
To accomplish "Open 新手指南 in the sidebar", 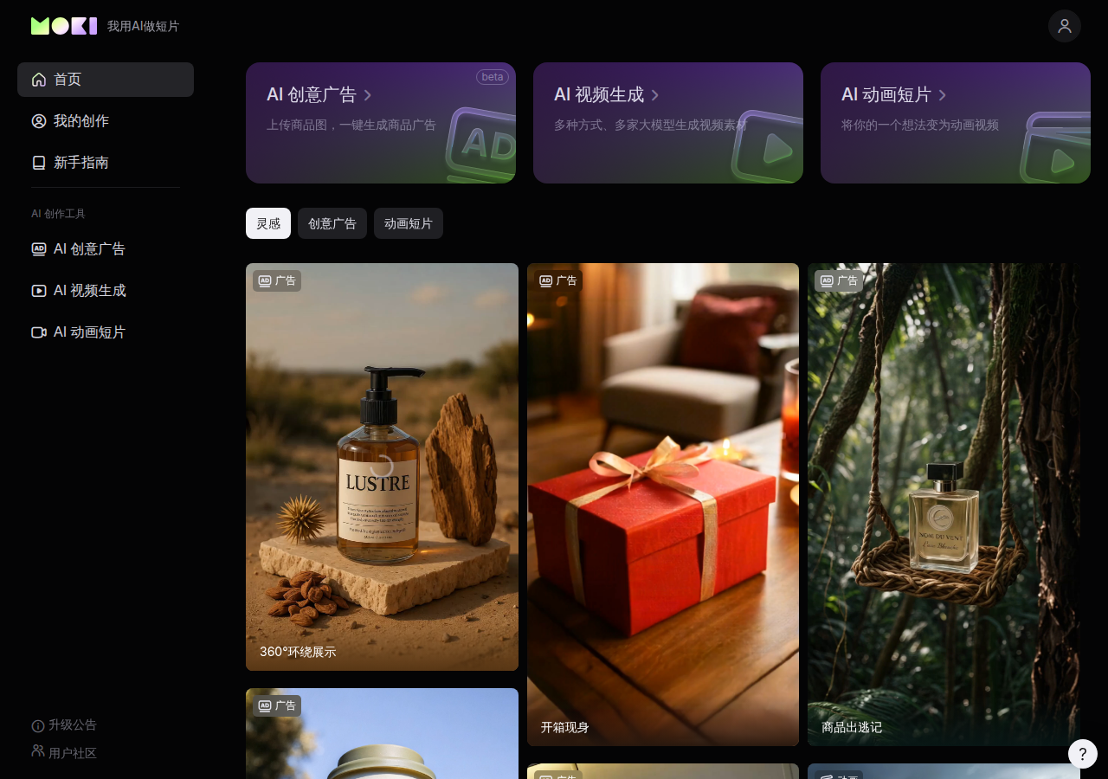I will coord(106,163).
